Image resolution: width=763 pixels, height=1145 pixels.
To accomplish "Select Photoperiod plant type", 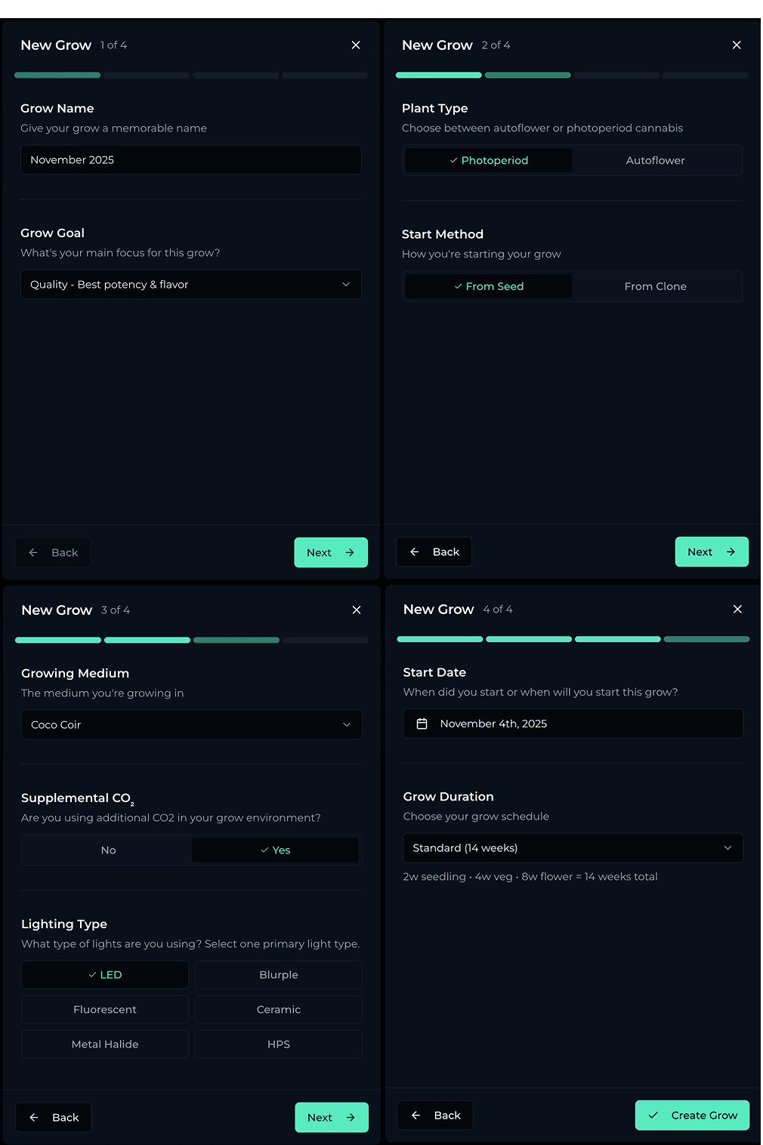I will (489, 161).
